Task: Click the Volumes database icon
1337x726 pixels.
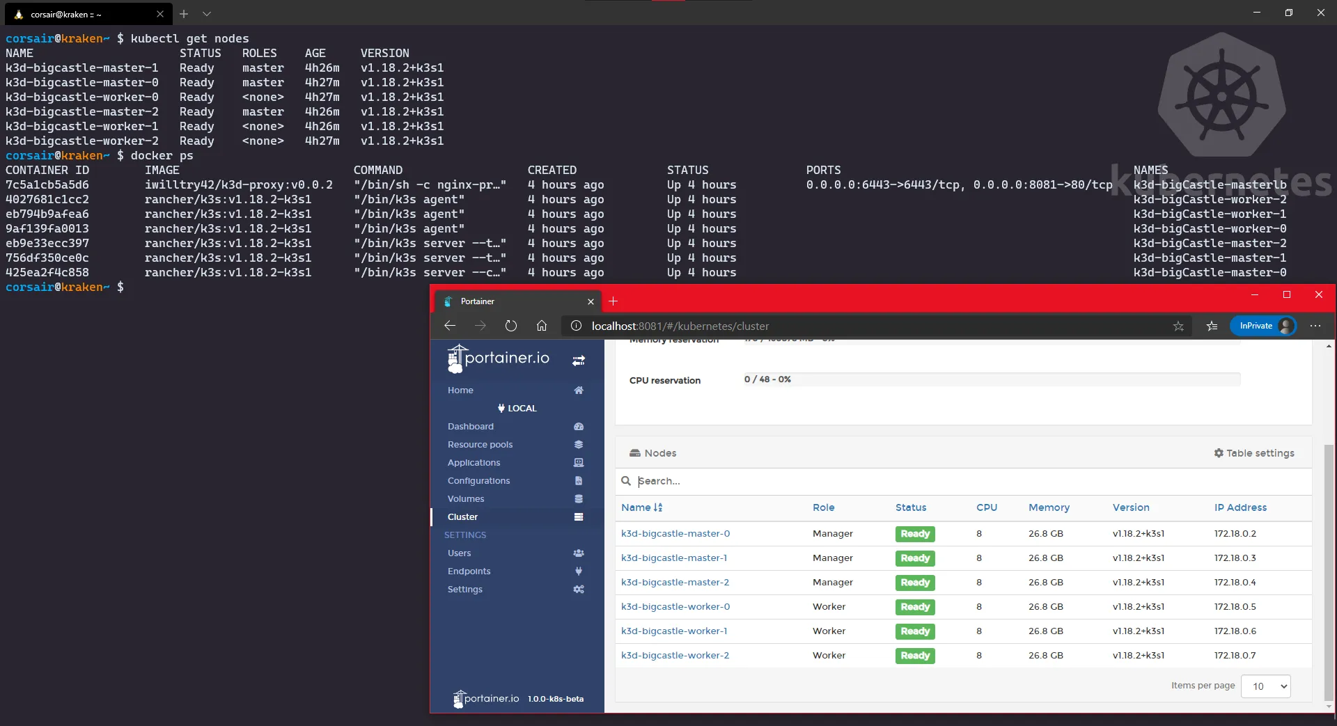Action: 578,499
